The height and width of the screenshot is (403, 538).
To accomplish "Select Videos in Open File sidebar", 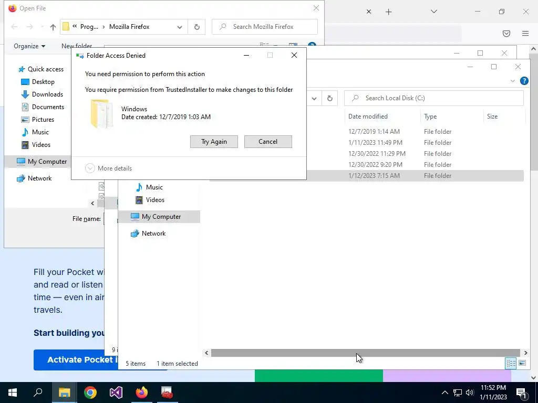I will coord(36,145).
